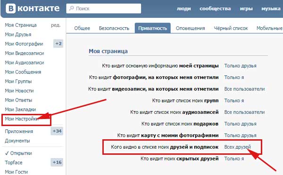Open Мои Закладки in sidebar

pyautogui.click(x=20, y=109)
